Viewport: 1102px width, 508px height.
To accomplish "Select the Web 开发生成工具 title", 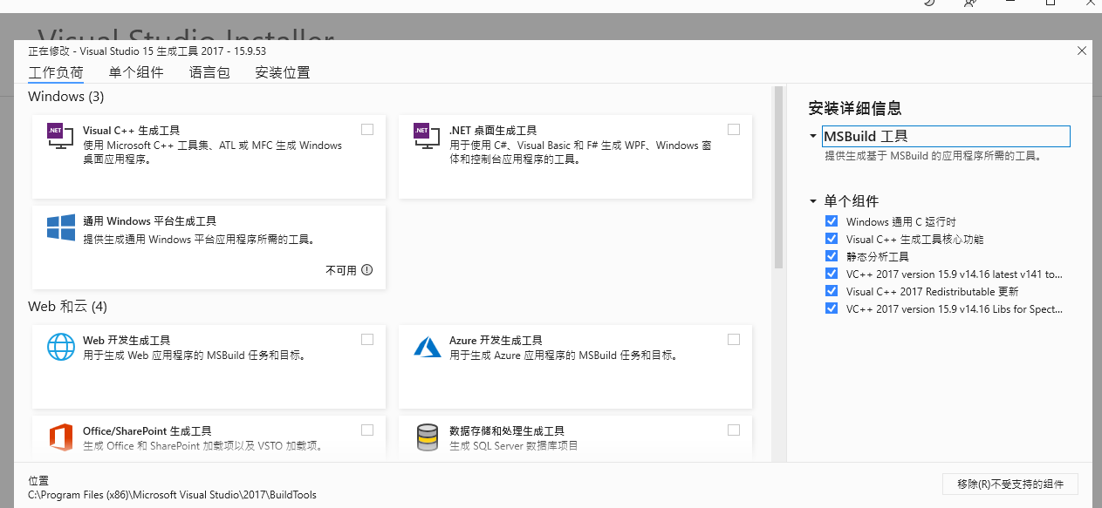I will click(127, 341).
